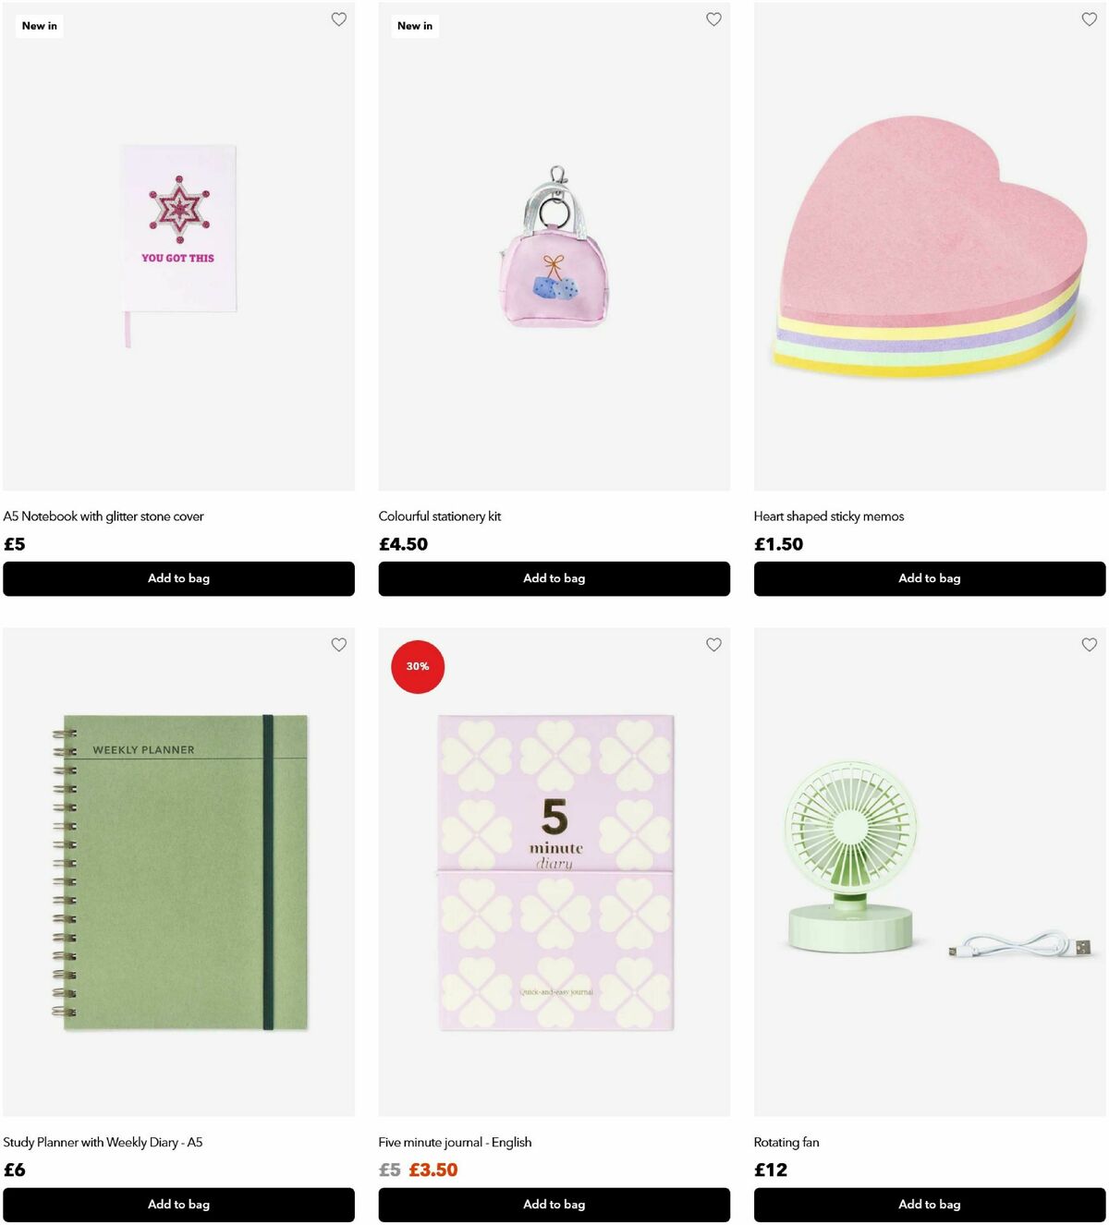Screen dimensions: 1109x1225
Task: Click heart icon on Heart shaped sticky memos
Action: pos(1090,19)
